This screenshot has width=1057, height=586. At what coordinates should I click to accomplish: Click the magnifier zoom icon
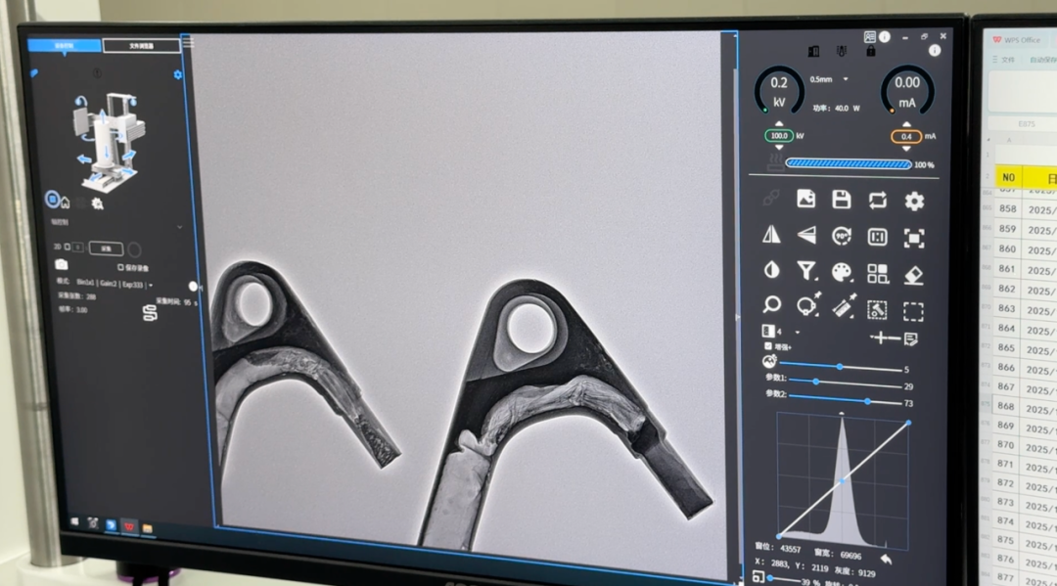[x=771, y=304]
